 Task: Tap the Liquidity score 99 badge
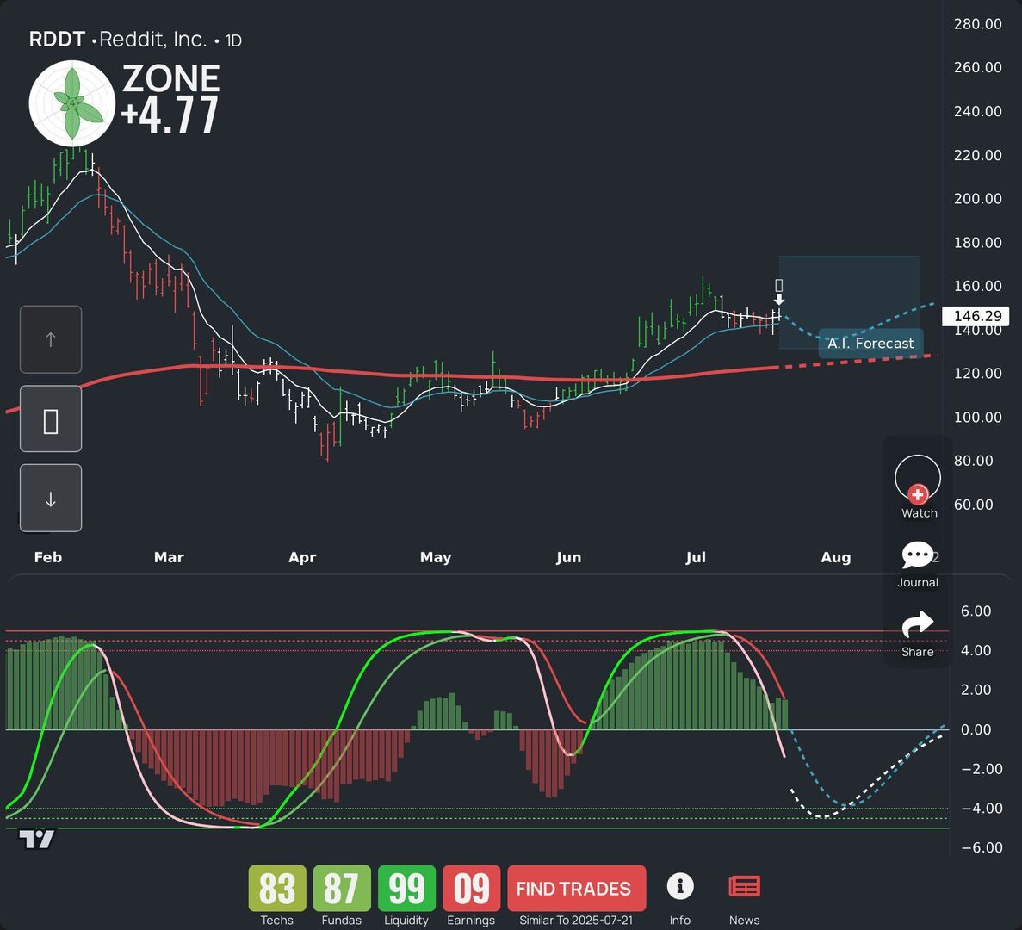coord(406,889)
